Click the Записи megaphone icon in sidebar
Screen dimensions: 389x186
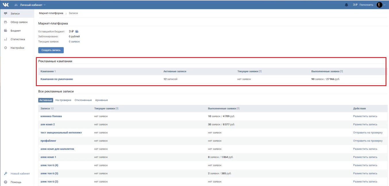point(5,13)
